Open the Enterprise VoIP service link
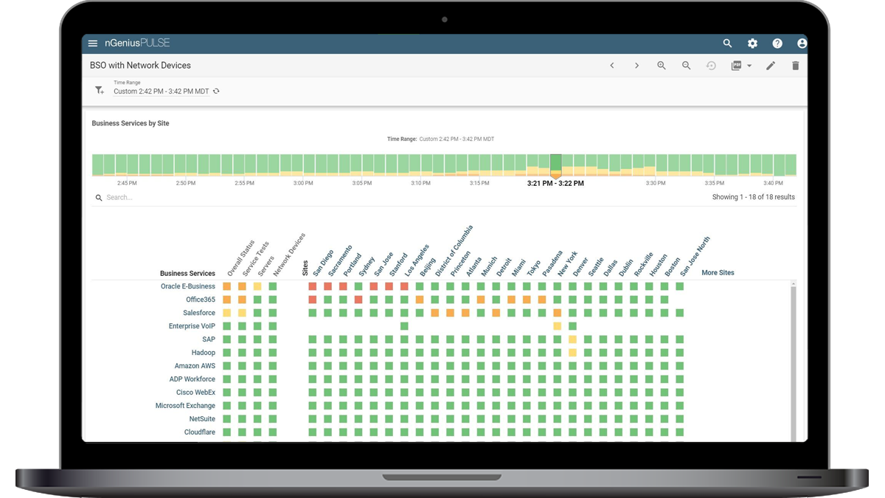Screen dimensions: 885x498 coord(192,326)
